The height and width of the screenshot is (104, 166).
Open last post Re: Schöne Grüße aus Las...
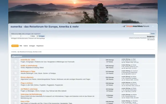point(131,67)
